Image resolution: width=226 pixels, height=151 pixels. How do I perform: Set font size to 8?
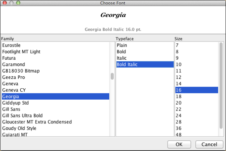pos(197,52)
